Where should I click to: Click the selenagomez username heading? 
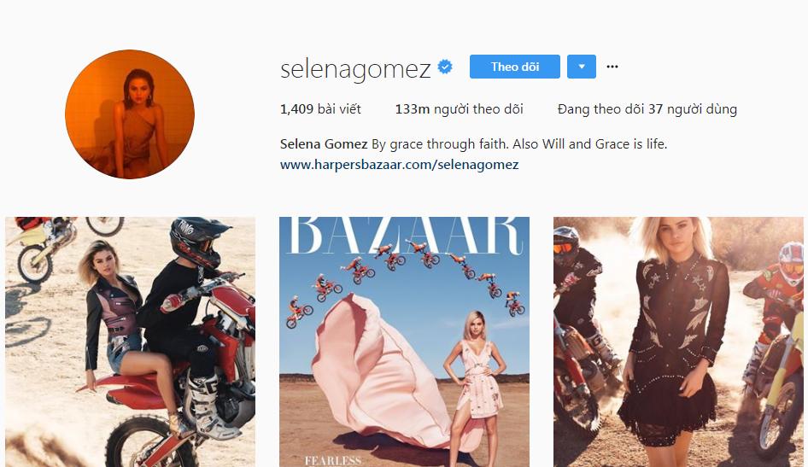point(355,68)
